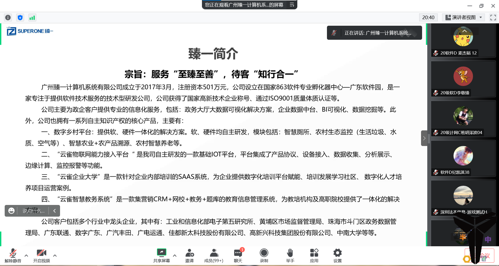Open the Settings (设置) gear
The height and width of the screenshot is (266, 499).
coord(337,255)
